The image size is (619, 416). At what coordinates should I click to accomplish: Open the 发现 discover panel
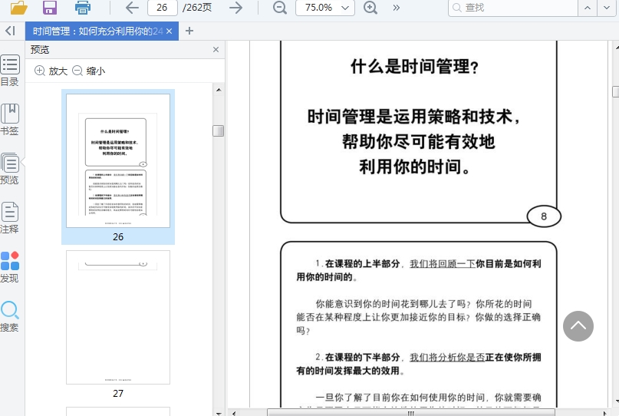(x=10, y=267)
